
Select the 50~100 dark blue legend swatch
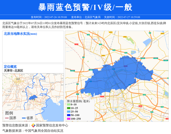tap(68, 115)
